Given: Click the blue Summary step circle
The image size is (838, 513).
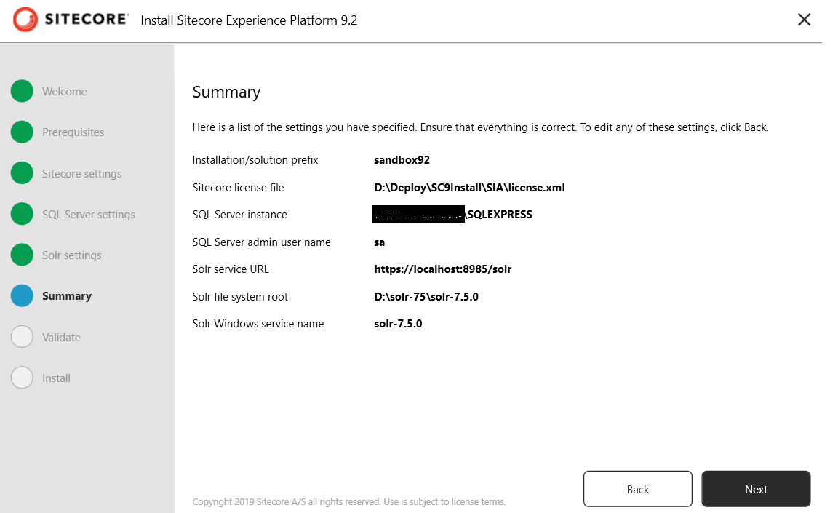Looking at the screenshot, I should [x=22, y=295].
